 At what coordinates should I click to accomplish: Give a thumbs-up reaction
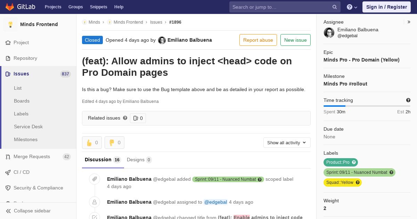[92, 143]
